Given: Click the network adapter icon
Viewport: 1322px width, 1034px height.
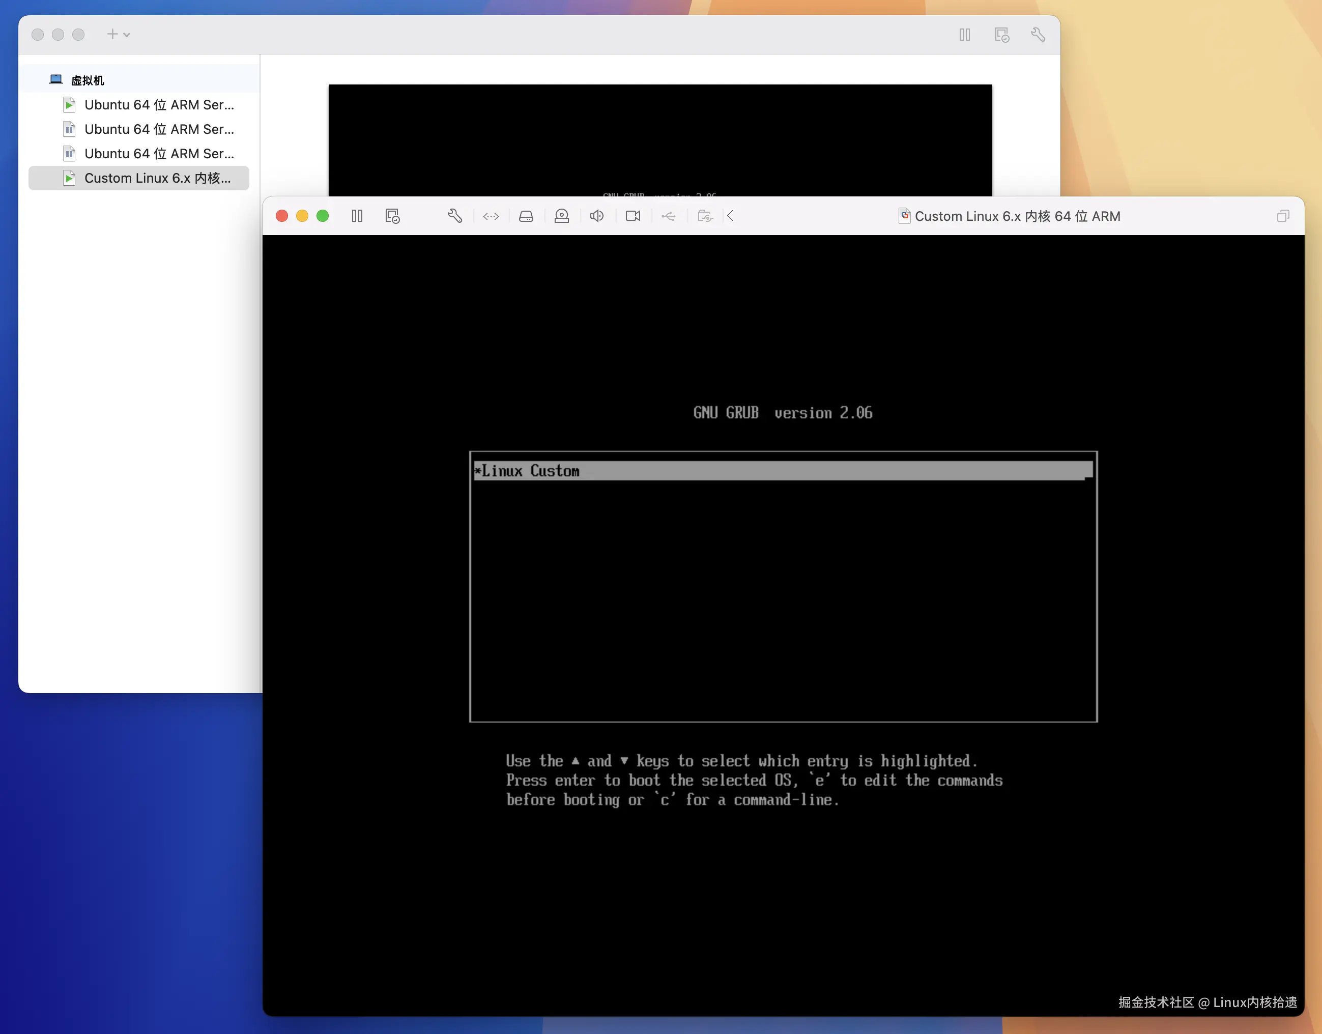Looking at the screenshot, I should (x=491, y=216).
